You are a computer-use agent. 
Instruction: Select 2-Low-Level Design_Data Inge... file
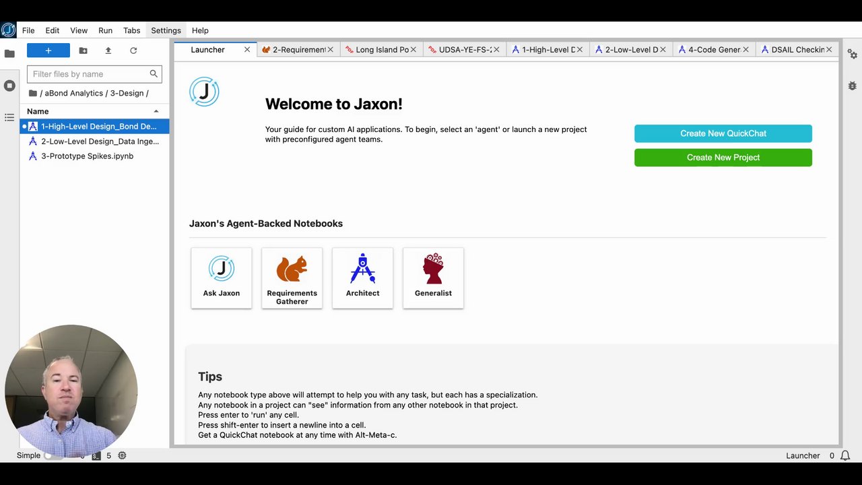pyautogui.click(x=94, y=141)
